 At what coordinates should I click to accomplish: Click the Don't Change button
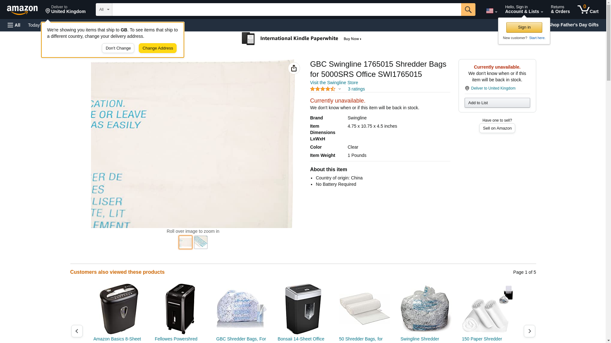tap(118, 48)
